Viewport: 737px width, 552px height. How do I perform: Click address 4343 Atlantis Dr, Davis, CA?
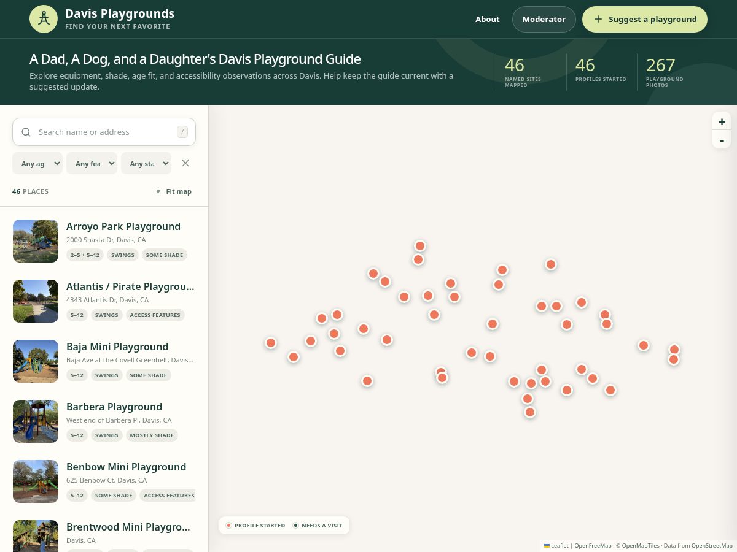point(107,300)
